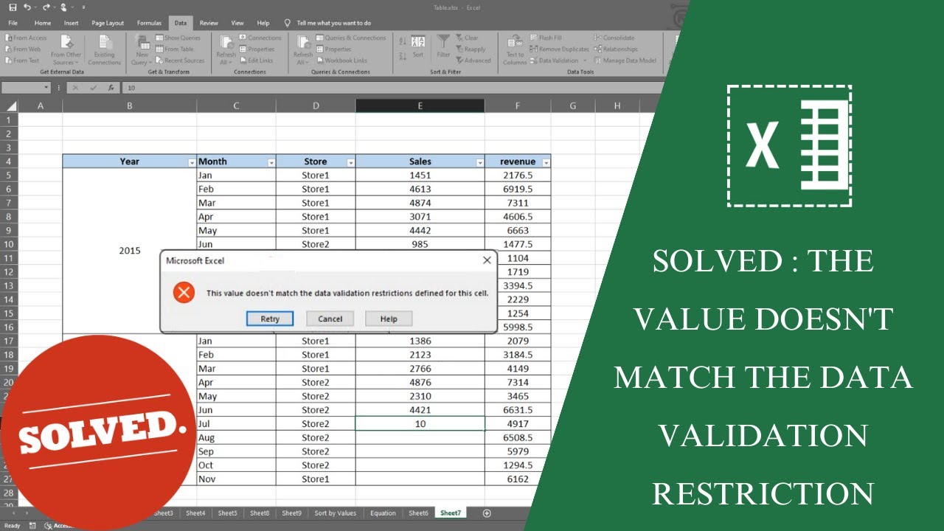This screenshot has height=531, width=944.
Task: Open Advanced filter options
Action: point(473,60)
